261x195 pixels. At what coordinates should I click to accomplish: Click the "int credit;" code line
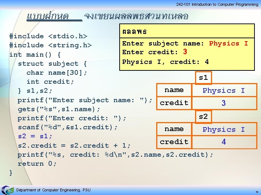pyautogui.click(x=50, y=82)
